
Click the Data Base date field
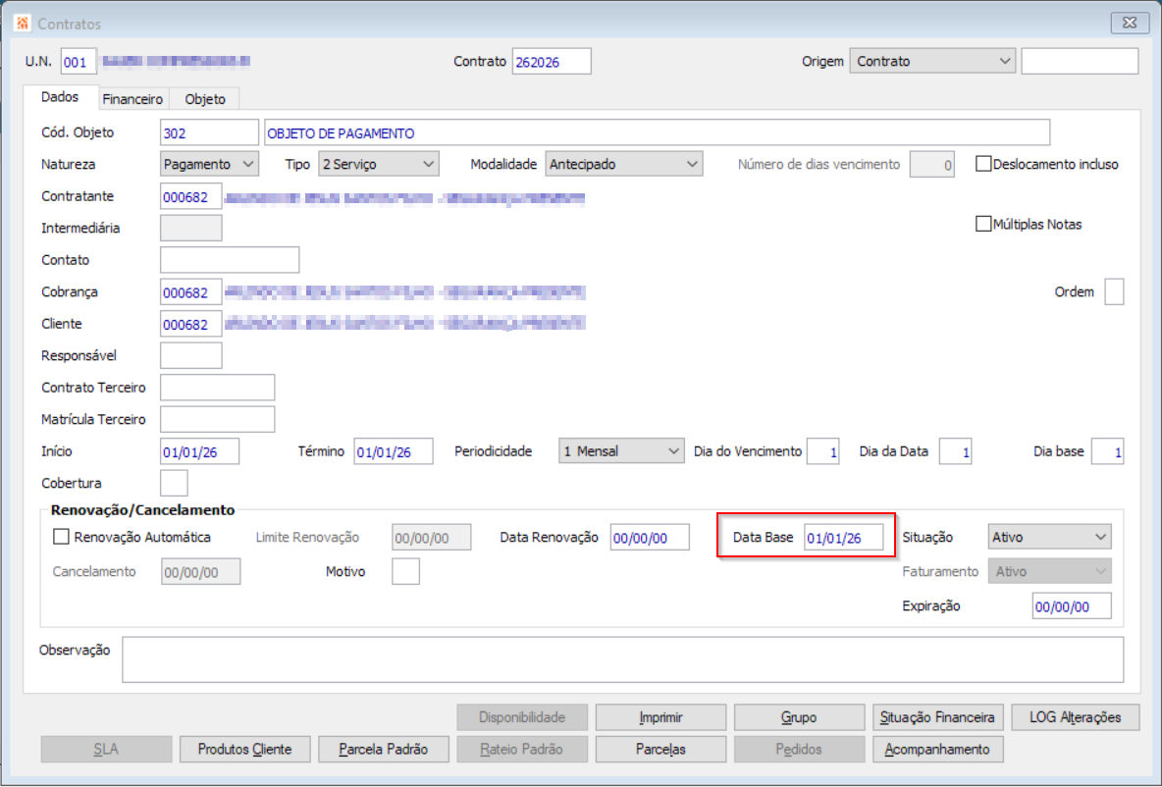(x=844, y=538)
